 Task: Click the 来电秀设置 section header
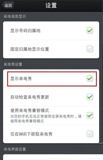(13, 64)
